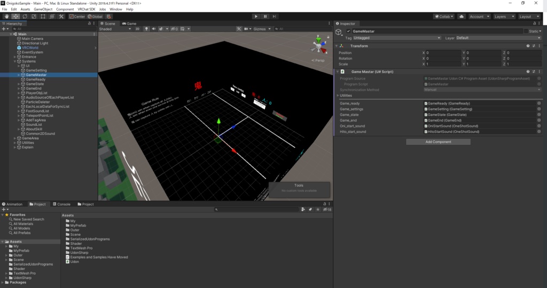Select the Rect tool
This screenshot has height=288, width=547.
(x=43, y=17)
